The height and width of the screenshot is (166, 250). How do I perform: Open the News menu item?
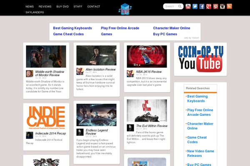point(30,7)
